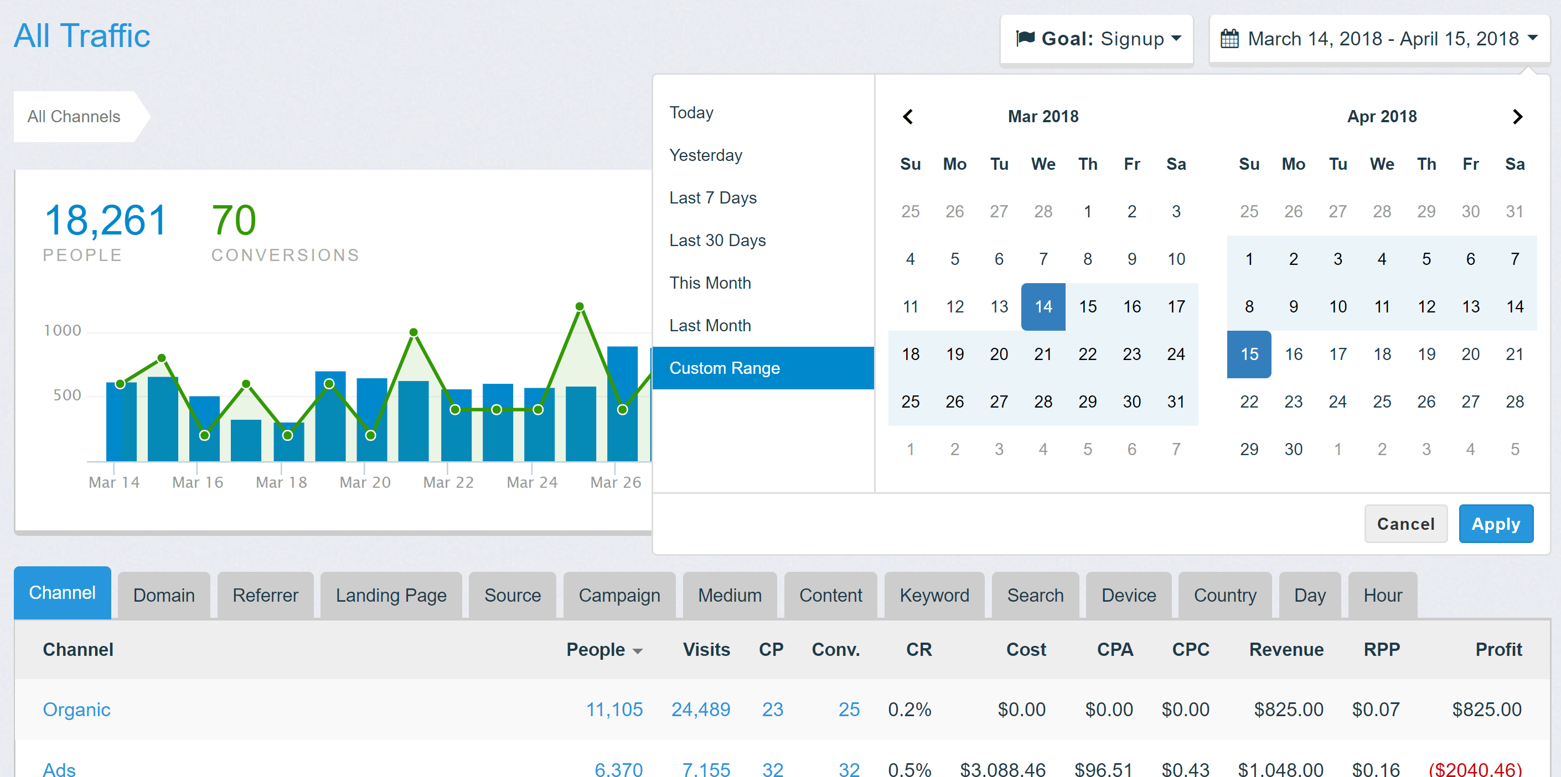Open the Goal: Signup dropdown
Image resolution: width=1561 pixels, height=777 pixels.
(x=1097, y=39)
